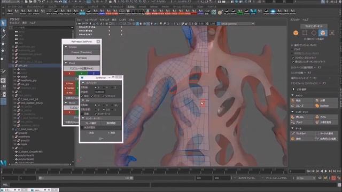342x192 pixels.
Task: Select X axis radio in AriMirror object section
Action: point(96,87)
